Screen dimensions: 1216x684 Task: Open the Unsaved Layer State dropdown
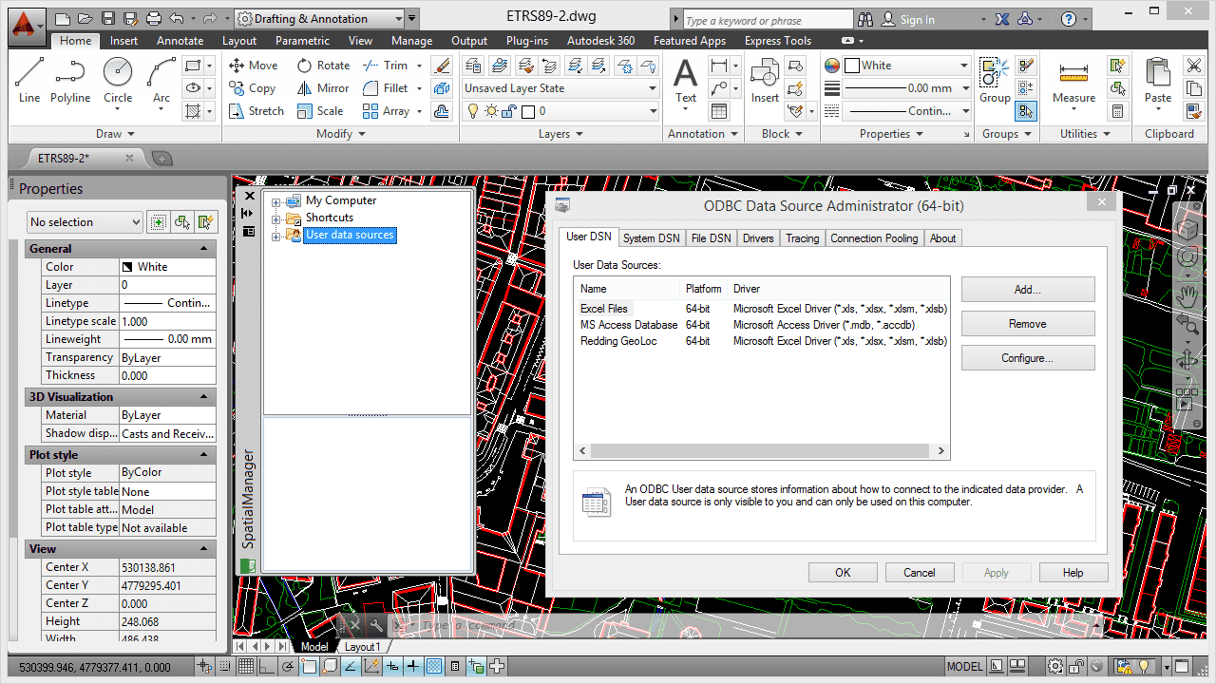560,88
